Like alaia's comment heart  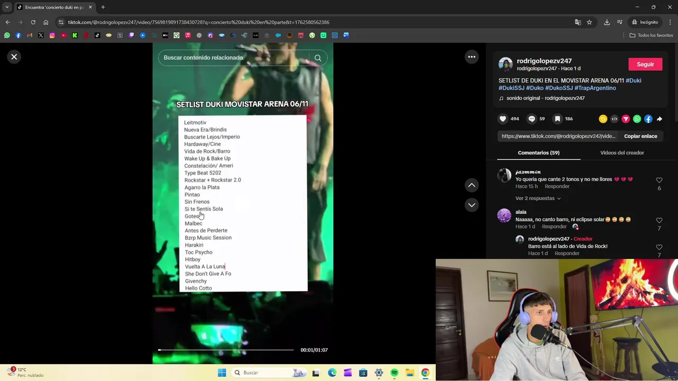[x=659, y=221]
